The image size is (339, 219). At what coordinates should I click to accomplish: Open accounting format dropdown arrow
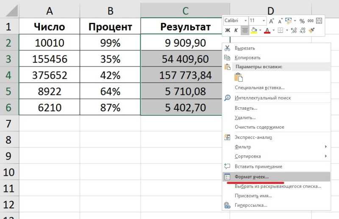pos(295,21)
